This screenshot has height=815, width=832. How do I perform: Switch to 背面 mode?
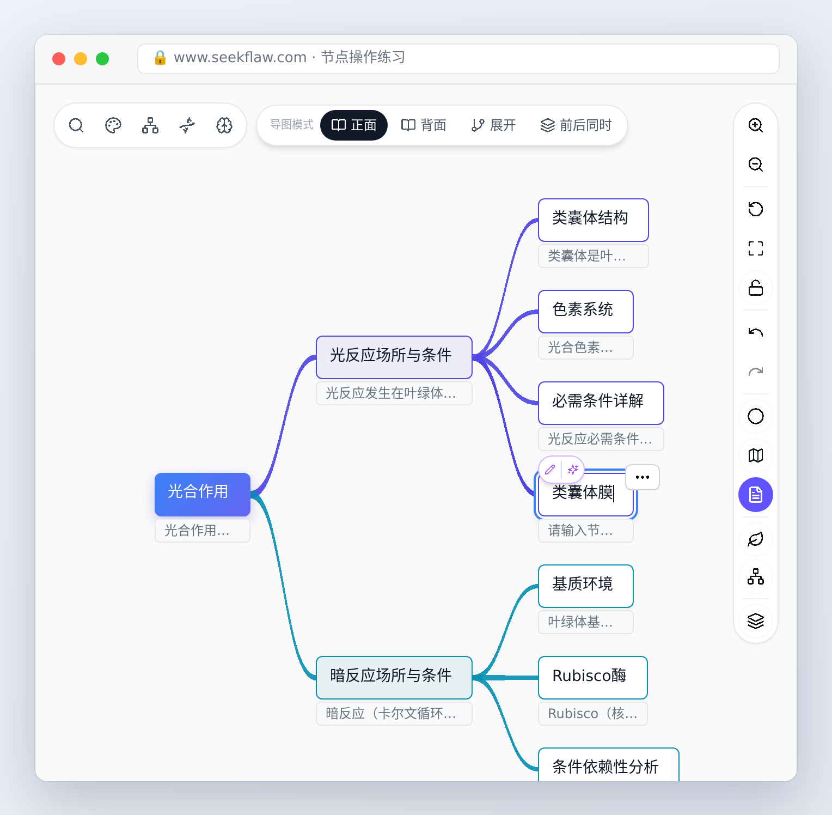click(424, 125)
